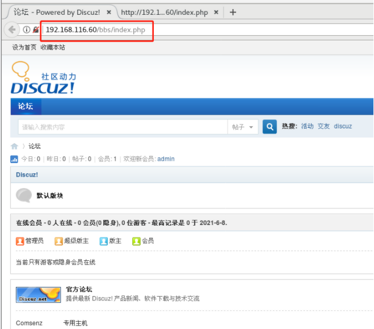
Task: Click the insecure connection padlock icon
Action: point(36,30)
